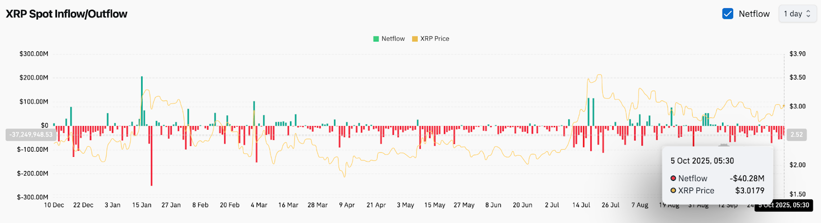
Task: Uncheck the Netflow checkbox
Action: 728,14
